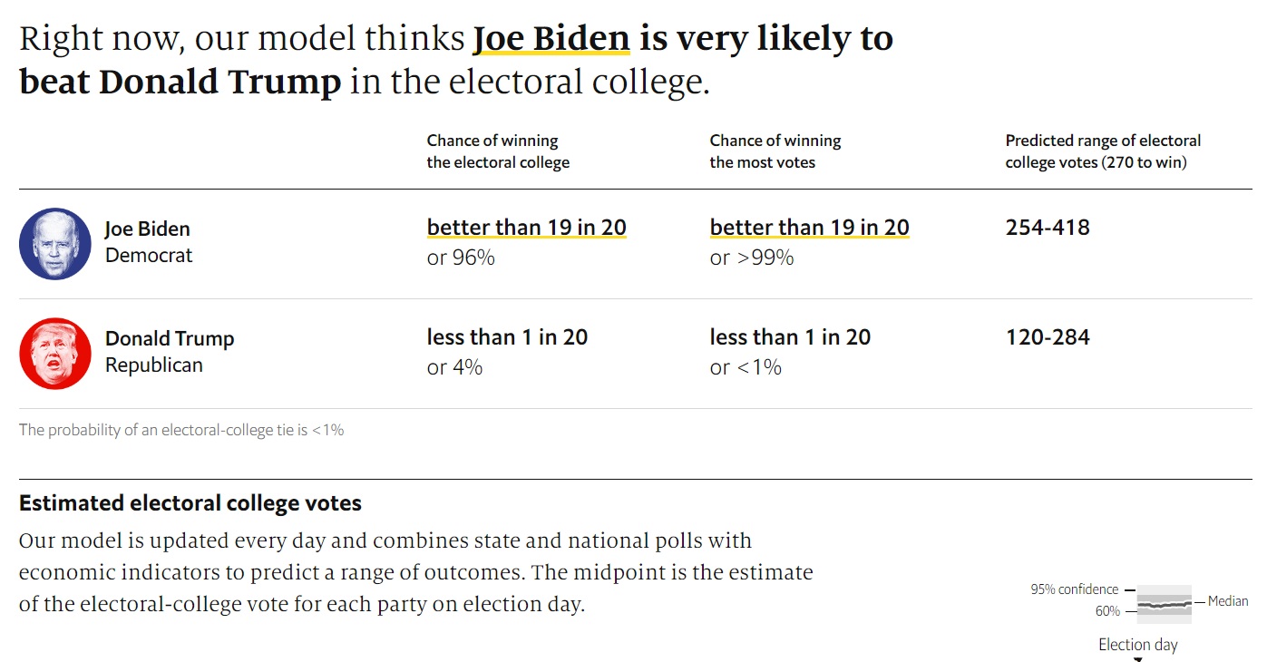This screenshot has height=662, width=1267.
Task: Select the Joe Biden Democrat name label
Action: pyautogui.click(x=149, y=242)
